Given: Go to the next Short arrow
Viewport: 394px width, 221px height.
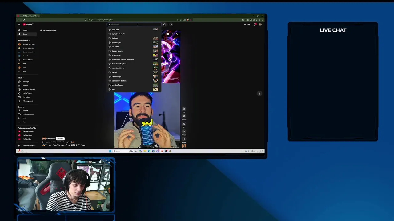Looking at the screenshot, I should click(259, 93).
